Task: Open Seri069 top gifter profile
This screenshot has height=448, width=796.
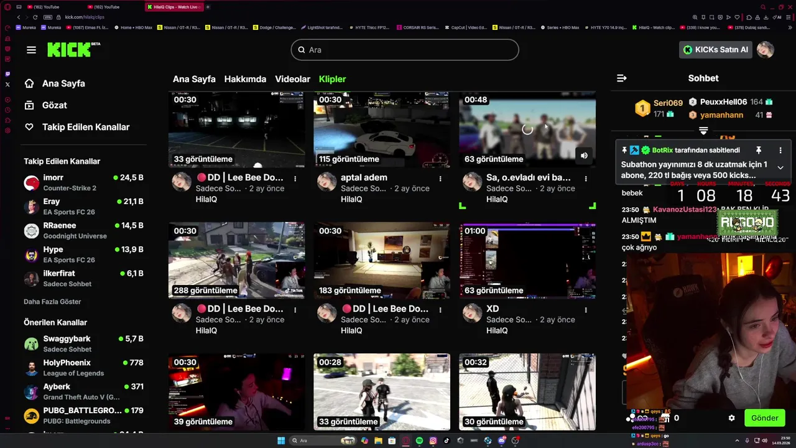Action: pos(668,103)
